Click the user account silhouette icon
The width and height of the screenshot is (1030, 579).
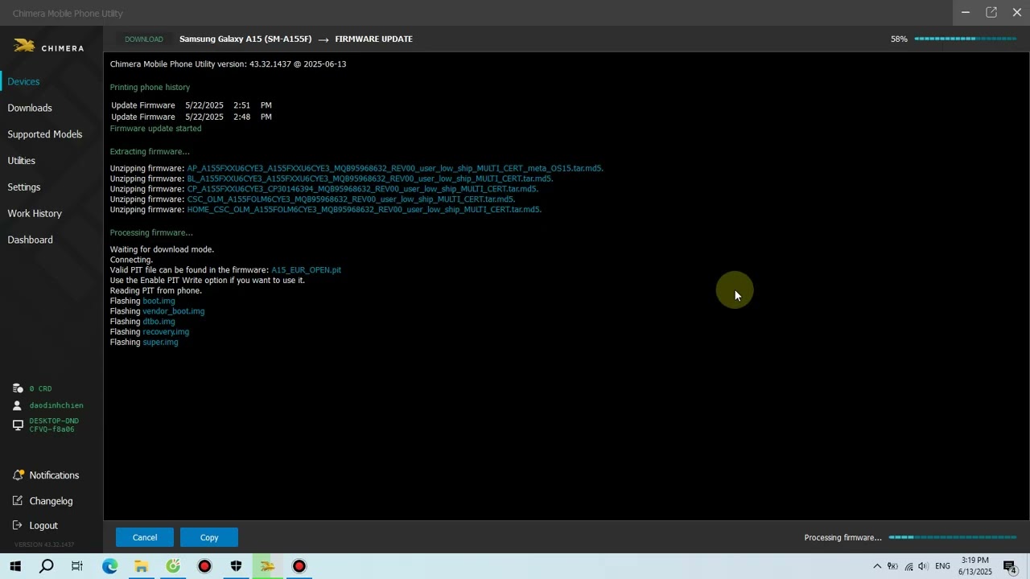(18, 405)
